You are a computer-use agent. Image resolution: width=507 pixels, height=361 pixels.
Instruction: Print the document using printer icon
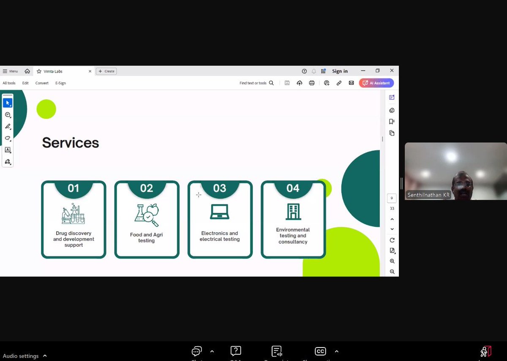pyautogui.click(x=312, y=83)
